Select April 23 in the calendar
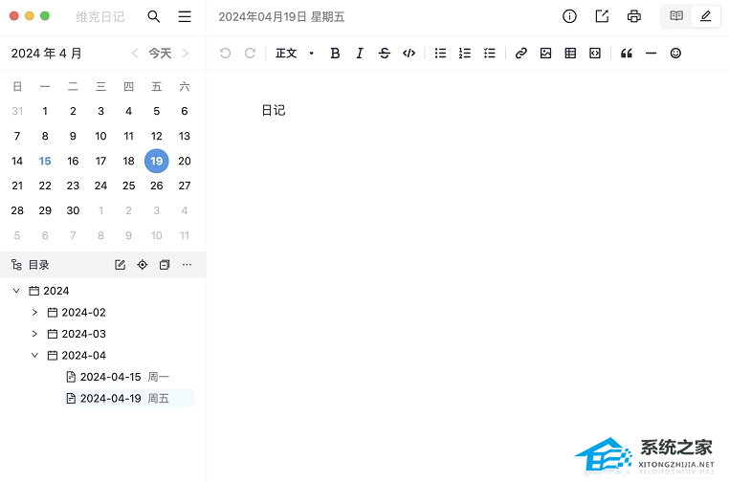Screen dimensions: 729x482 click(x=73, y=186)
